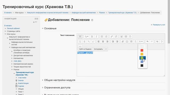Open Компетенции in the course tree
170x95 pixels.
pos(23,83)
